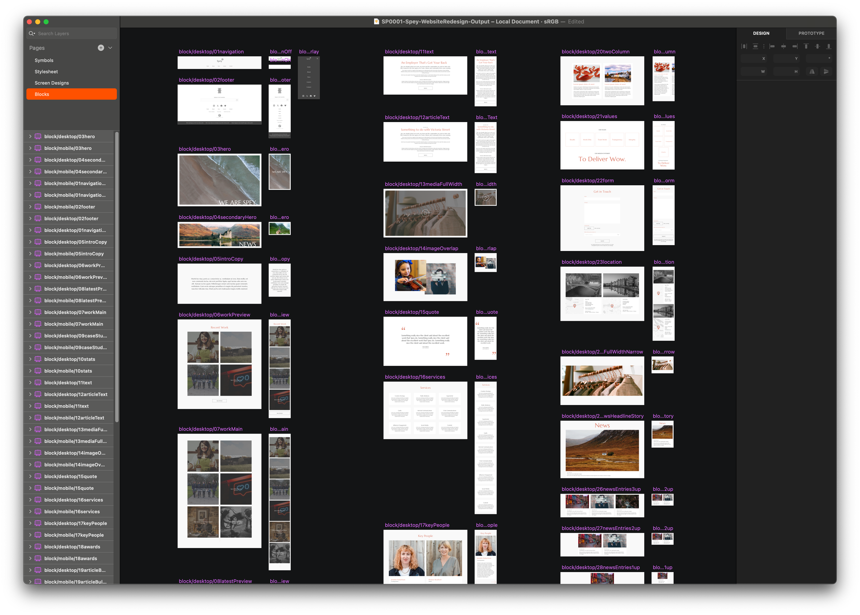Click artboard icon of block/desktop/11text layer
The height and width of the screenshot is (615, 860).
pyautogui.click(x=38, y=383)
